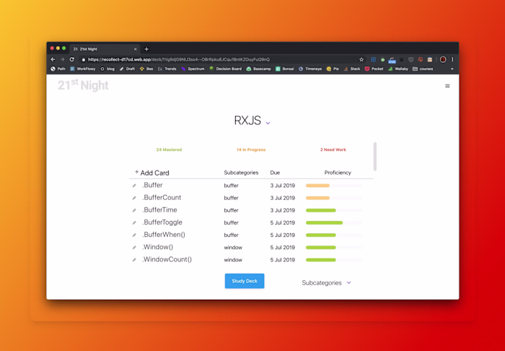
Task: Click the card list scrollbar
Action: coord(375,156)
